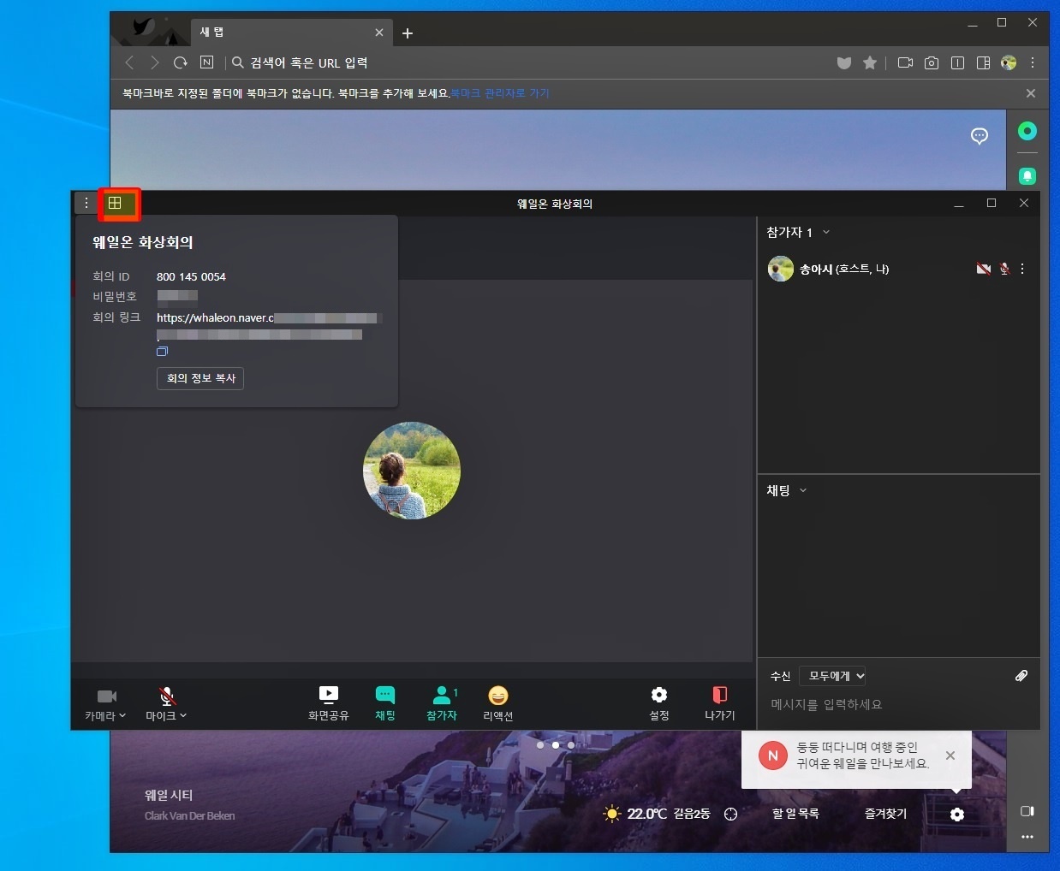
Task: Open the browser profile avatar
Action: click(x=1009, y=62)
